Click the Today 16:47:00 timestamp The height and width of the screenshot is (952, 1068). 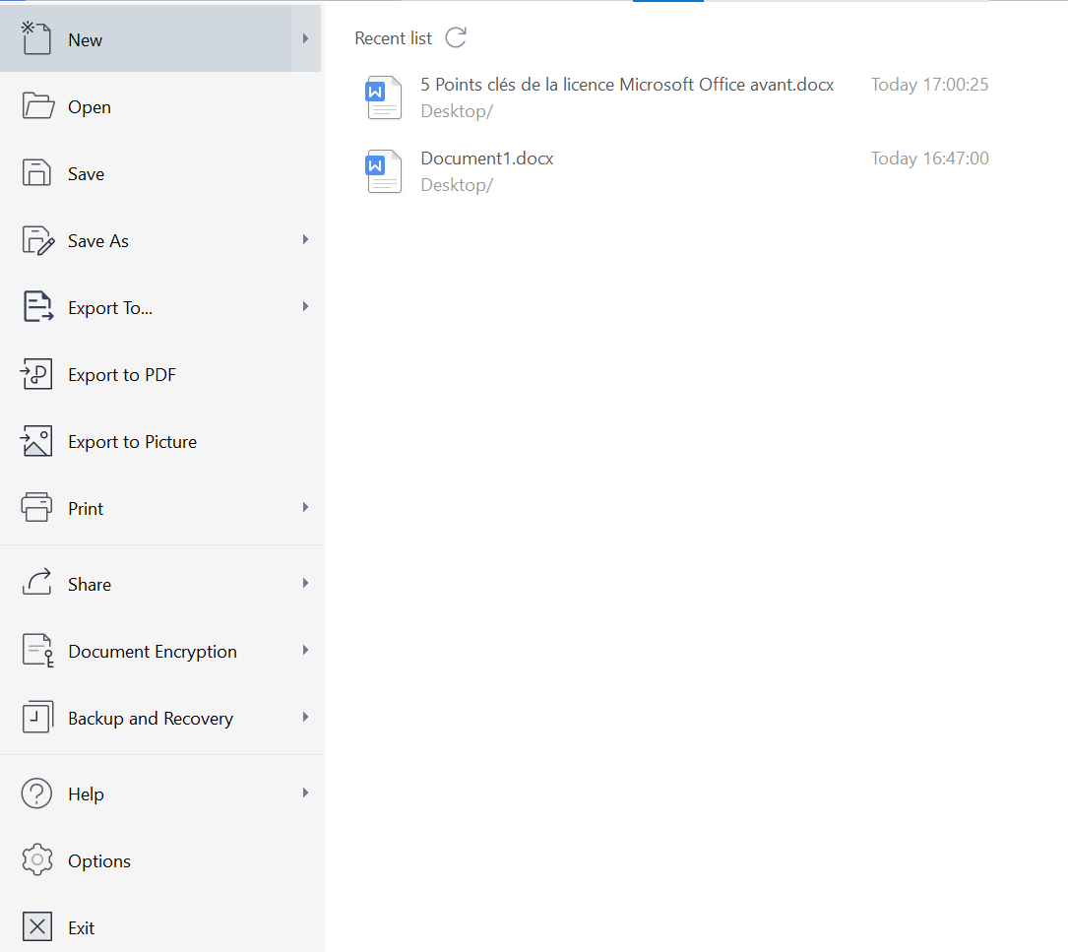click(930, 159)
